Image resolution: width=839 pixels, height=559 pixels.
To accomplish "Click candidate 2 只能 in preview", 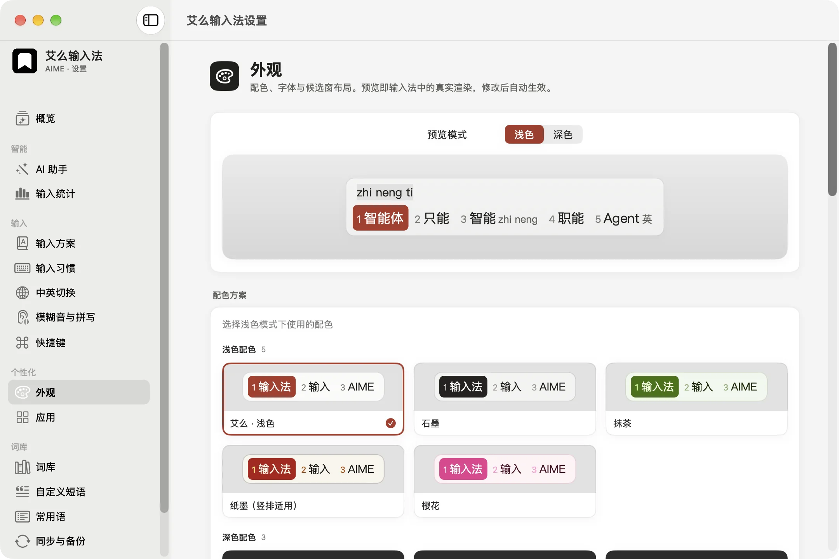I will [x=432, y=219].
